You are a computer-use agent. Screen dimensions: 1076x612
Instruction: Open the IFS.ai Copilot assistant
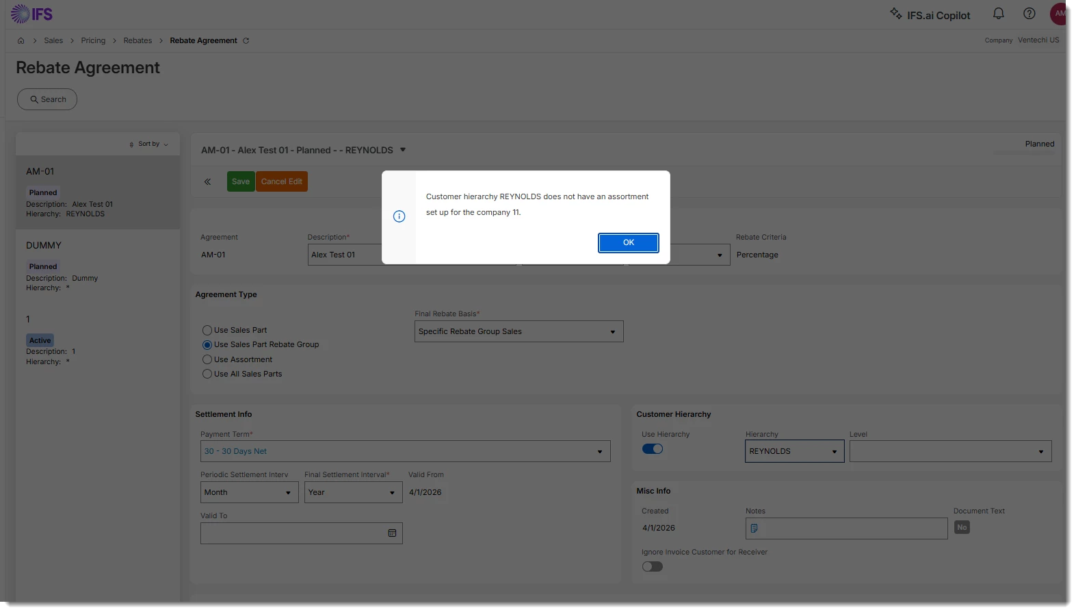tap(930, 14)
